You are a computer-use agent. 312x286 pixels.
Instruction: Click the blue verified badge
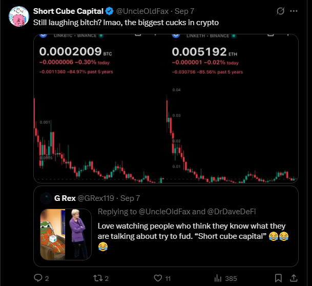pos(109,11)
